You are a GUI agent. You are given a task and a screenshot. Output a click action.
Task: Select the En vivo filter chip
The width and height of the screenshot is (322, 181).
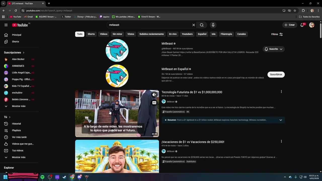pos(173,34)
